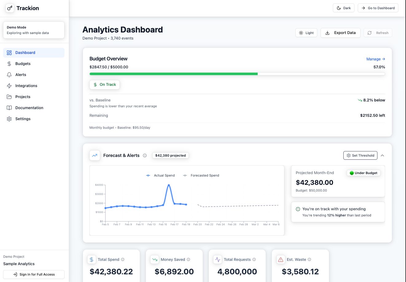Image resolution: width=406 pixels, height=282 pixels.
Task: Switch to Dark mode
Action: (343, 8)
